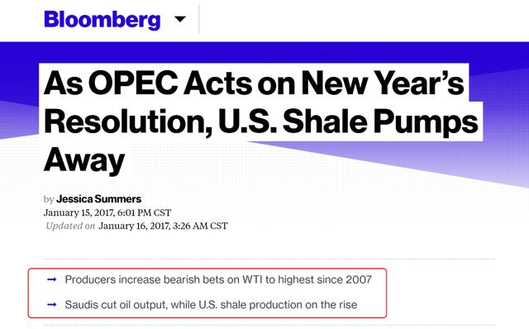
Task: Click the arrow icon before 'Producers increase'
Action: coord(51,279)
